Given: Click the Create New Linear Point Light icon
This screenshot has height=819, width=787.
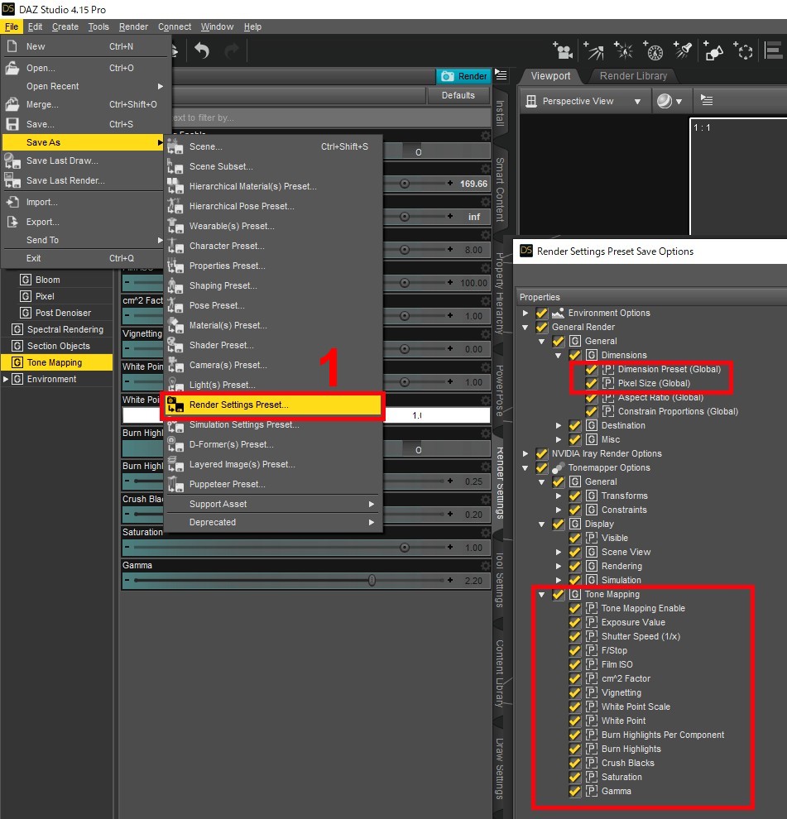Looking at the screenshot, I should (x=653, y=50).
